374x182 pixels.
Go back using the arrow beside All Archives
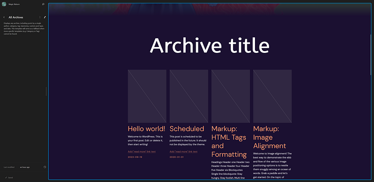(x=4, y=17)
